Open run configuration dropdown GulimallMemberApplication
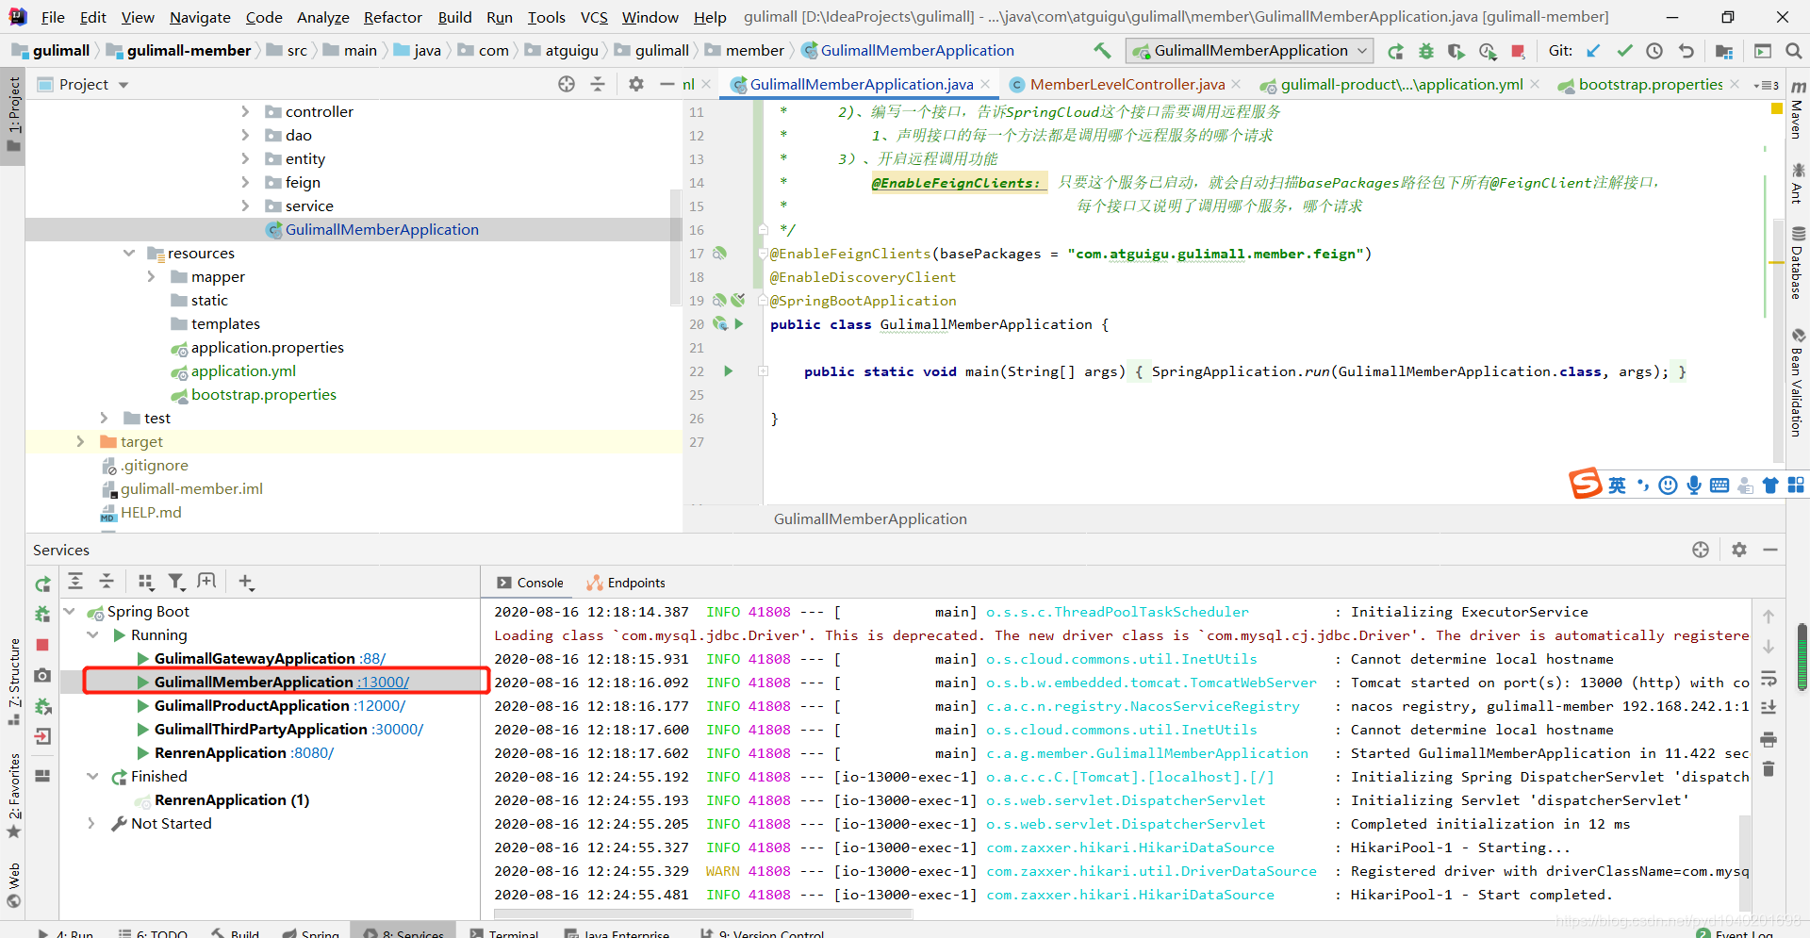The image size is (1810, 938). (x=1250, y=51)
